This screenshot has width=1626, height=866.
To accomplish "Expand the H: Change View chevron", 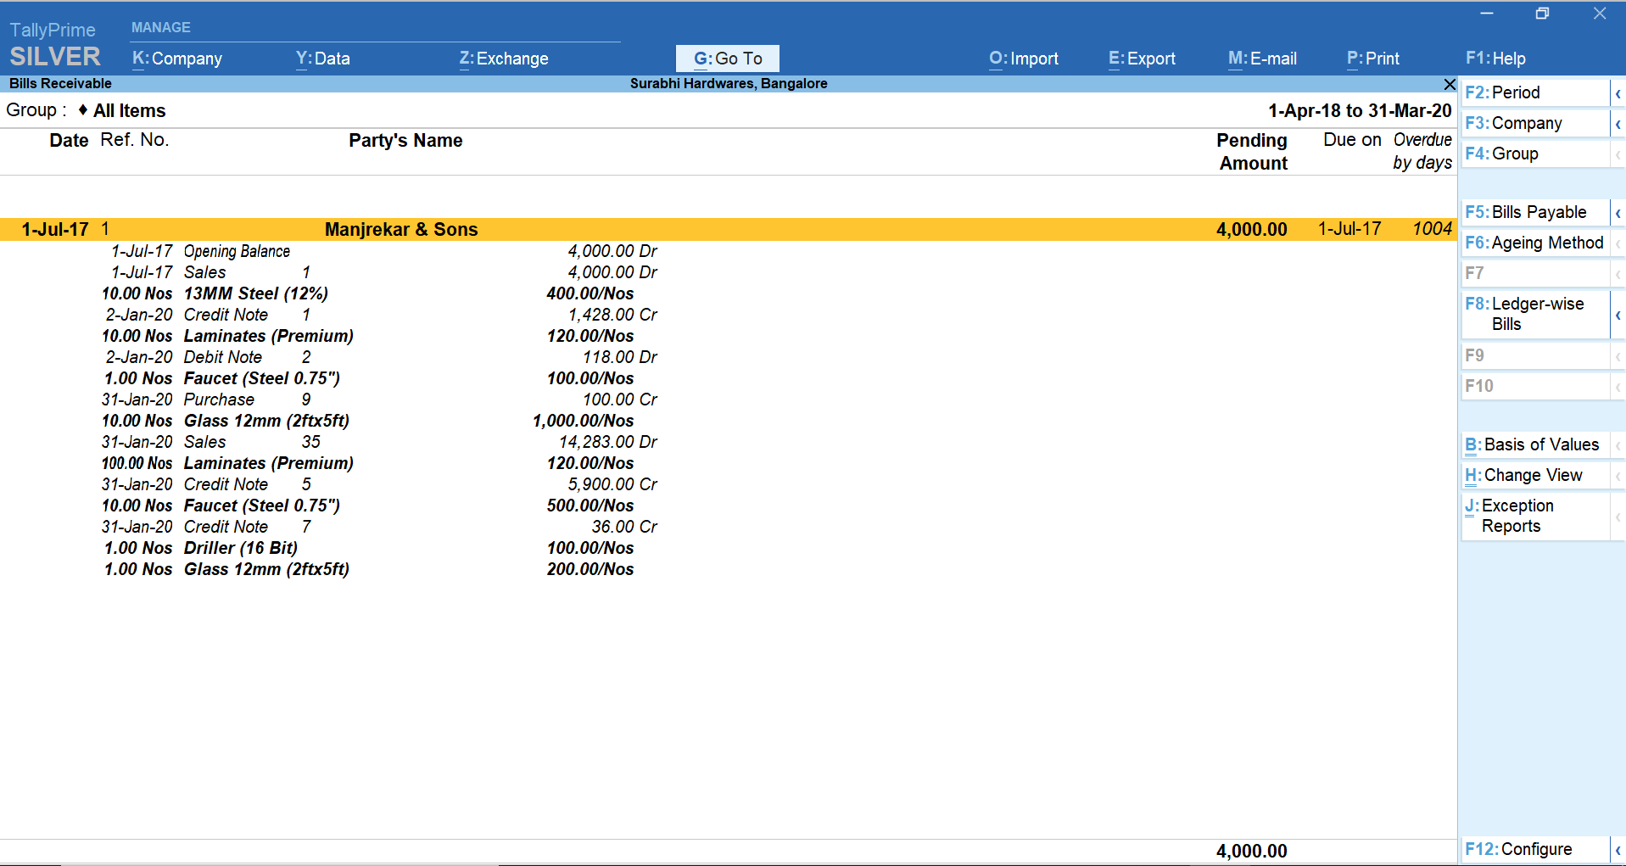I will (1618, 475).
